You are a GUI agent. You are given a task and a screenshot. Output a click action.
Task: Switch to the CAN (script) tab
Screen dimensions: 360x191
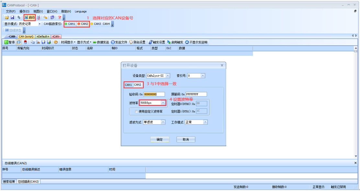[x=26, y=36]
